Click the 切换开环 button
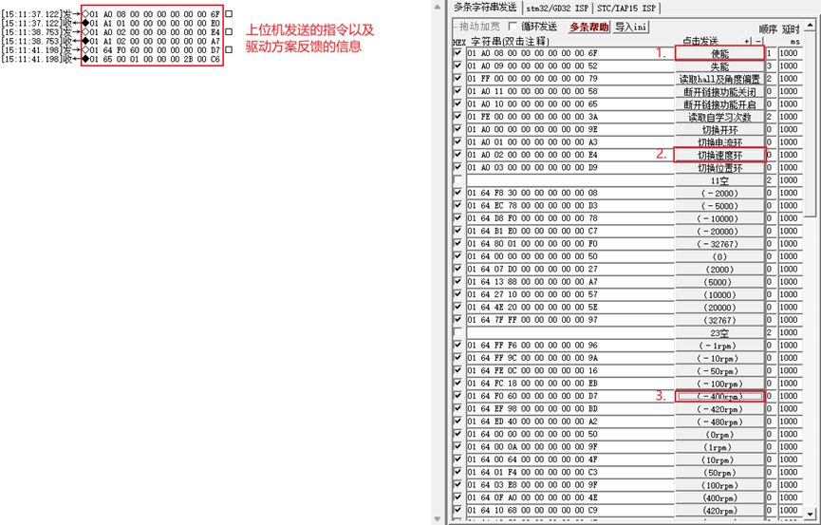Screen dimensions: 821x525 (x=719, y=130)
